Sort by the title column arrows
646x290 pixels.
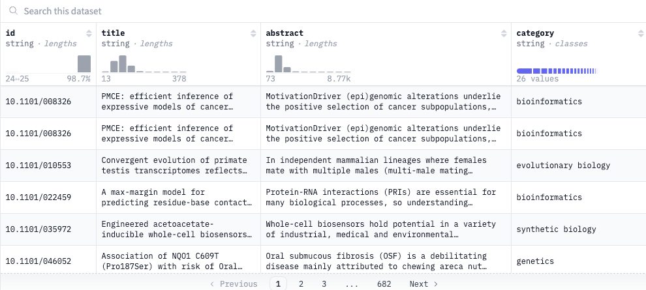253,34
